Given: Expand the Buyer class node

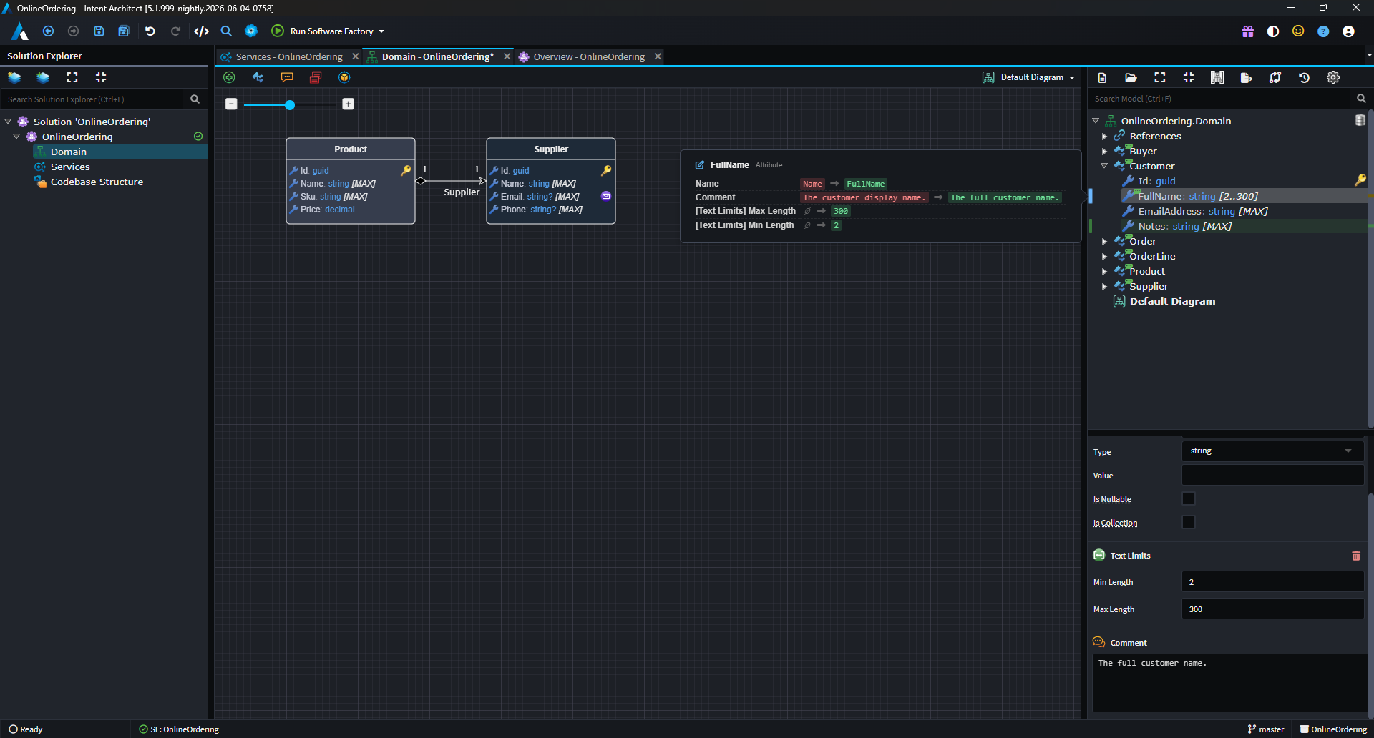Looking at the screenshot, I should click(1105, 151).
